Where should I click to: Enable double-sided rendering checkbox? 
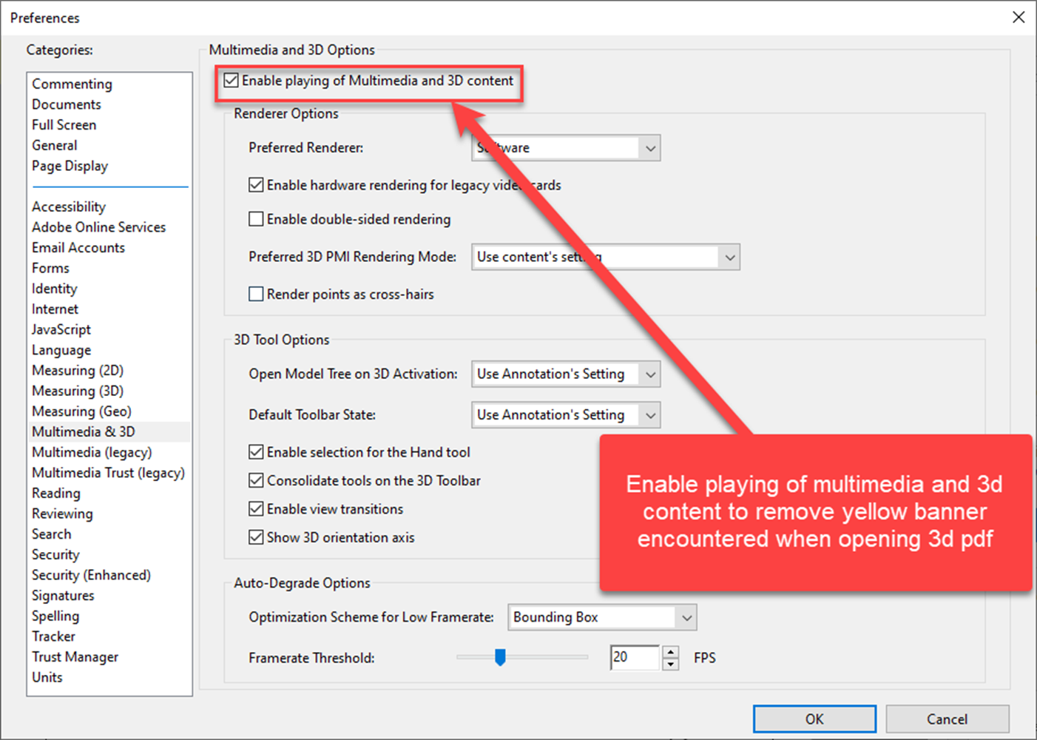(x=256, y=219)
